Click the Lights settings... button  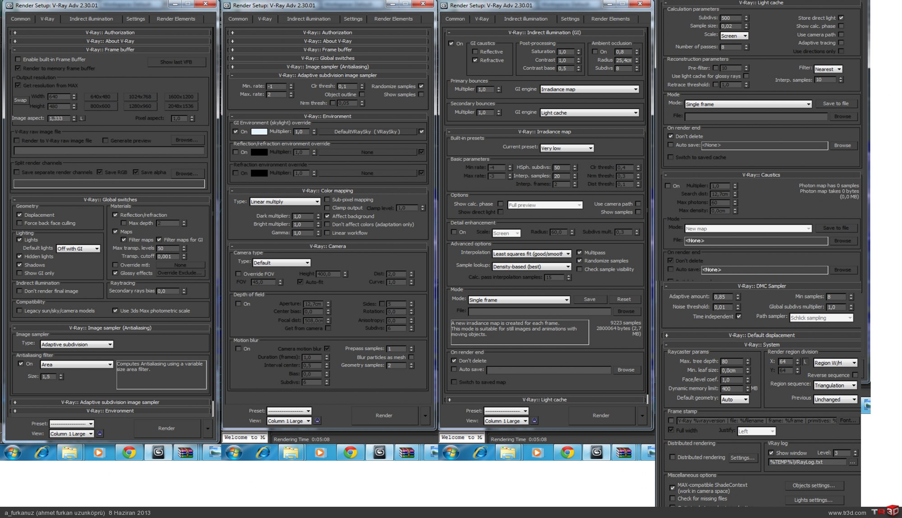point(813,500)
